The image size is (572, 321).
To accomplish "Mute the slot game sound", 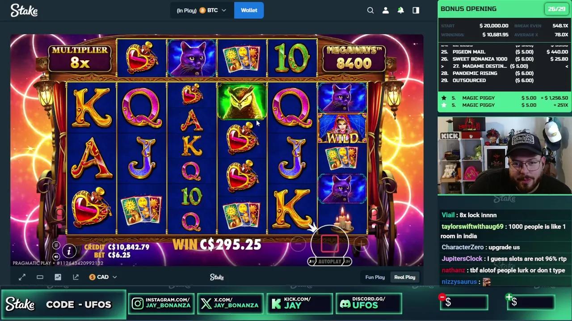I will [56, 256].
